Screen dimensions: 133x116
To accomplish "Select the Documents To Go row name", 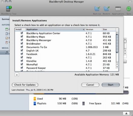I will coord(37,47).
